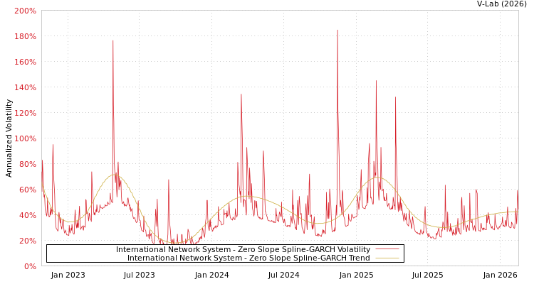Viewport: 534px width, 284px height.
Task: Select the 80% y-axis label
Action: (27, 164)
